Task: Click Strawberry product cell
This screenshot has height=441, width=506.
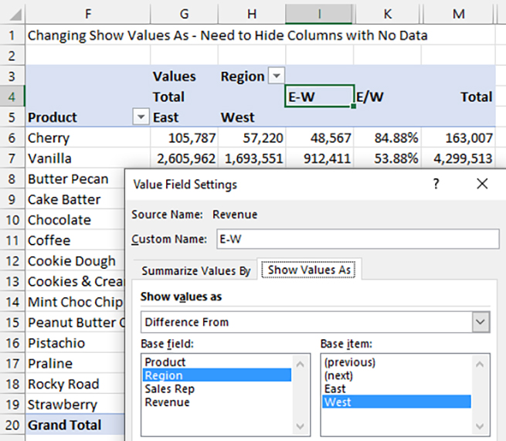Action: click(75, 404)
